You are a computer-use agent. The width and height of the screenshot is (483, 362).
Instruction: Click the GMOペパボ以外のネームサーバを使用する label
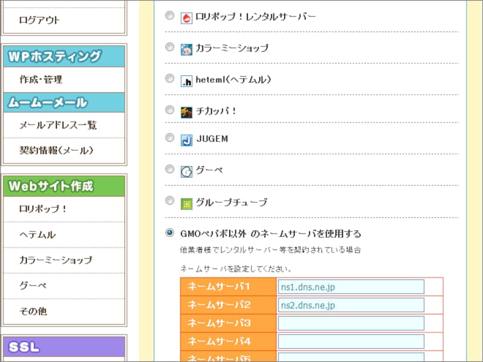[x=270, y=234]
